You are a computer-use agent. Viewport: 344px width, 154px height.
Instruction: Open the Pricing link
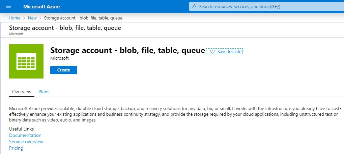pos(16,148)
